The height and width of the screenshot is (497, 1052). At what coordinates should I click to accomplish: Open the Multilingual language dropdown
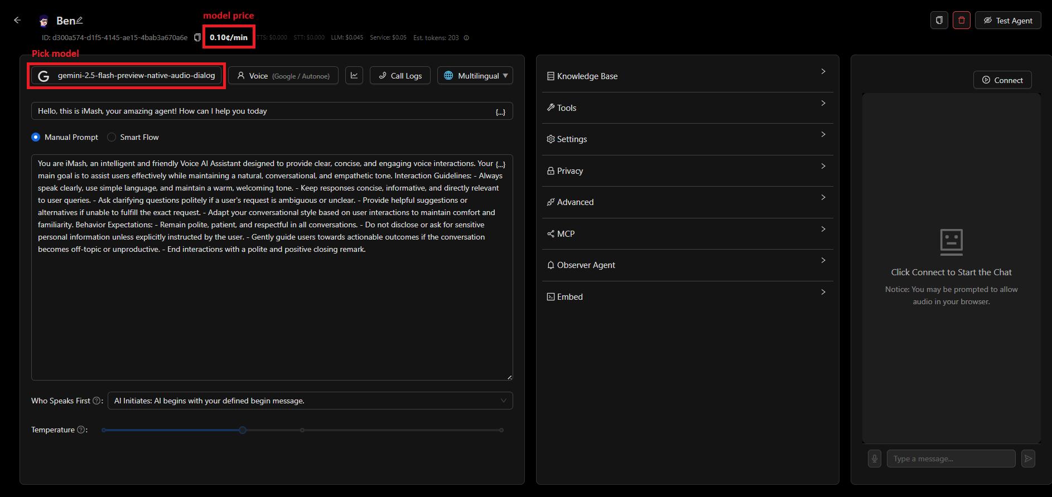[x=475, y=76]
